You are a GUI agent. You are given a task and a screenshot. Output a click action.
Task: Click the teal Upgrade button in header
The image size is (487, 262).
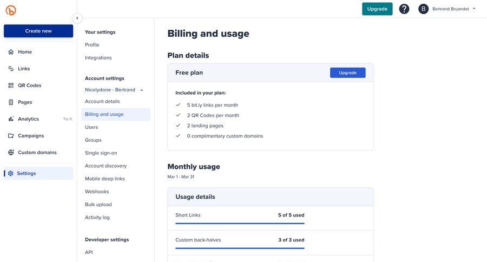[377, 9]
